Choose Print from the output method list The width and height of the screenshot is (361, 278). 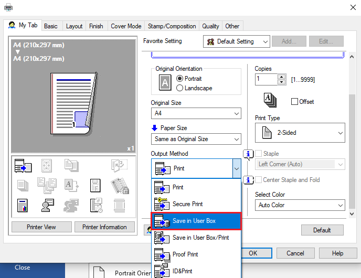(x=196, y=187)
